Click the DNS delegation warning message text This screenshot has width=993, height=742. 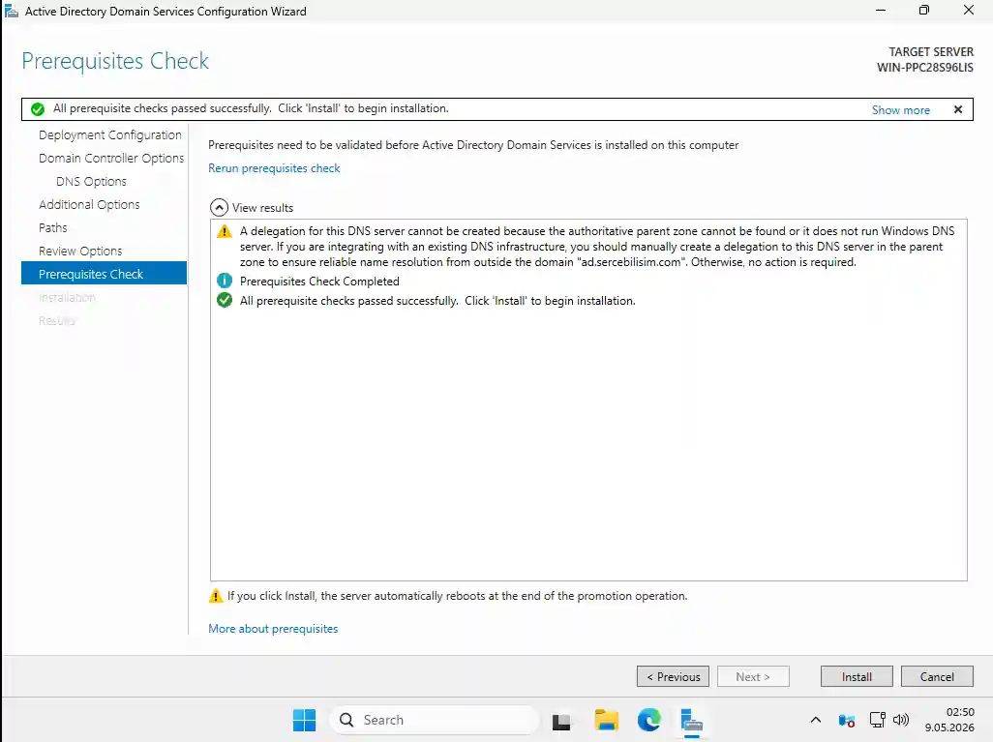pyautogui.click(x=597, y=247)
